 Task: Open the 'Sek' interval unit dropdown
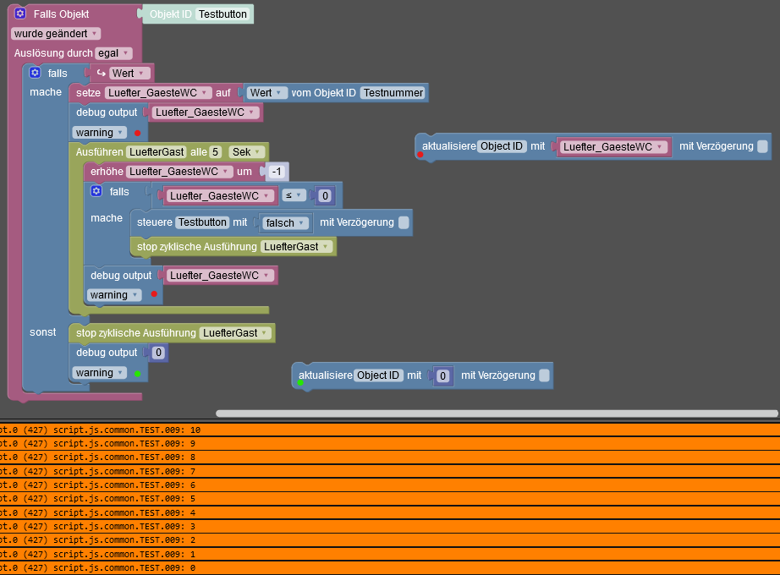coord(246,152)
